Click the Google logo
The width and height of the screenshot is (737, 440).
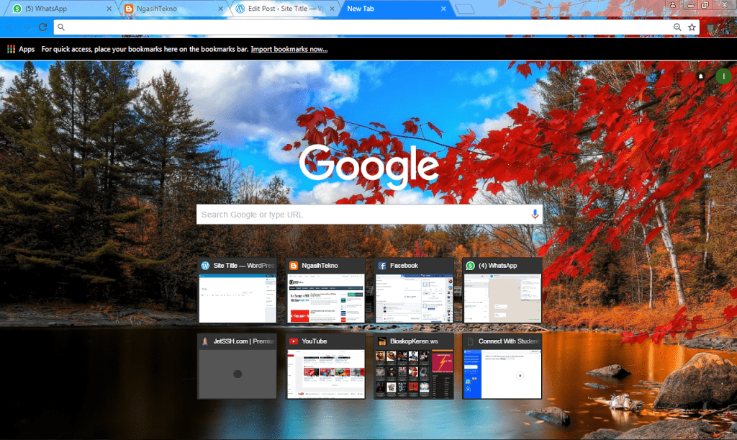[x=369, y=167]
